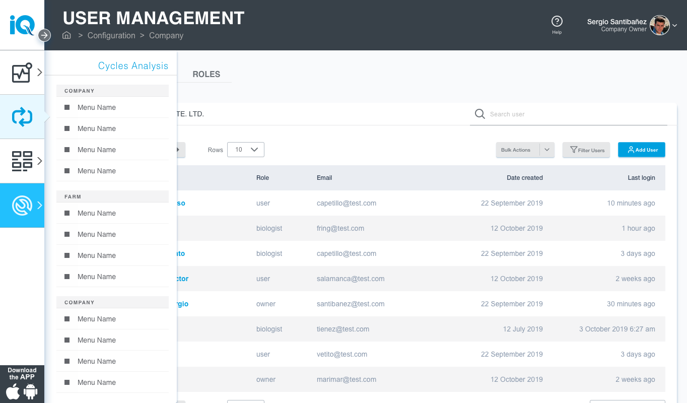
Task: Expand user menu chevron beside avatar
Action: 675,26
